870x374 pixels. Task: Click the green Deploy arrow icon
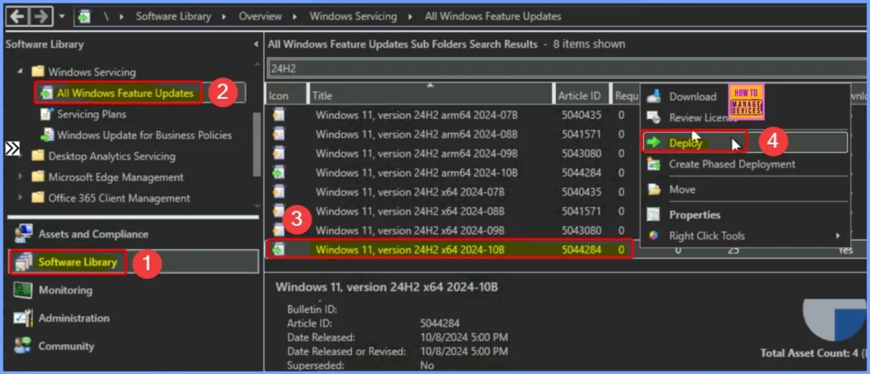(x=654, y=143)
